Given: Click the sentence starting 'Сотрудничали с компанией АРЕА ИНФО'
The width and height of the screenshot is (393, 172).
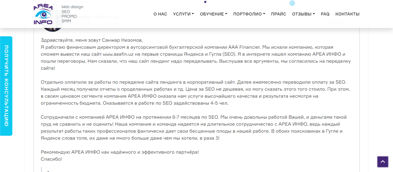Looking at the screenshot, I should pos(130,117).
